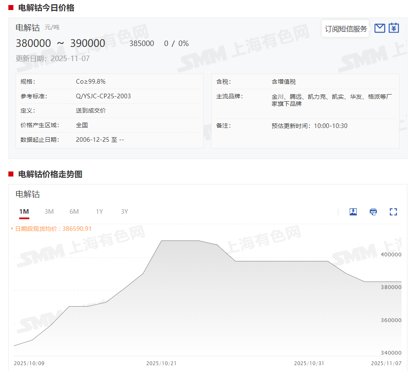Screen dimensions: 412x371
Task: Click the 电解钴今日价格 section heading
Action: (46, 8)
